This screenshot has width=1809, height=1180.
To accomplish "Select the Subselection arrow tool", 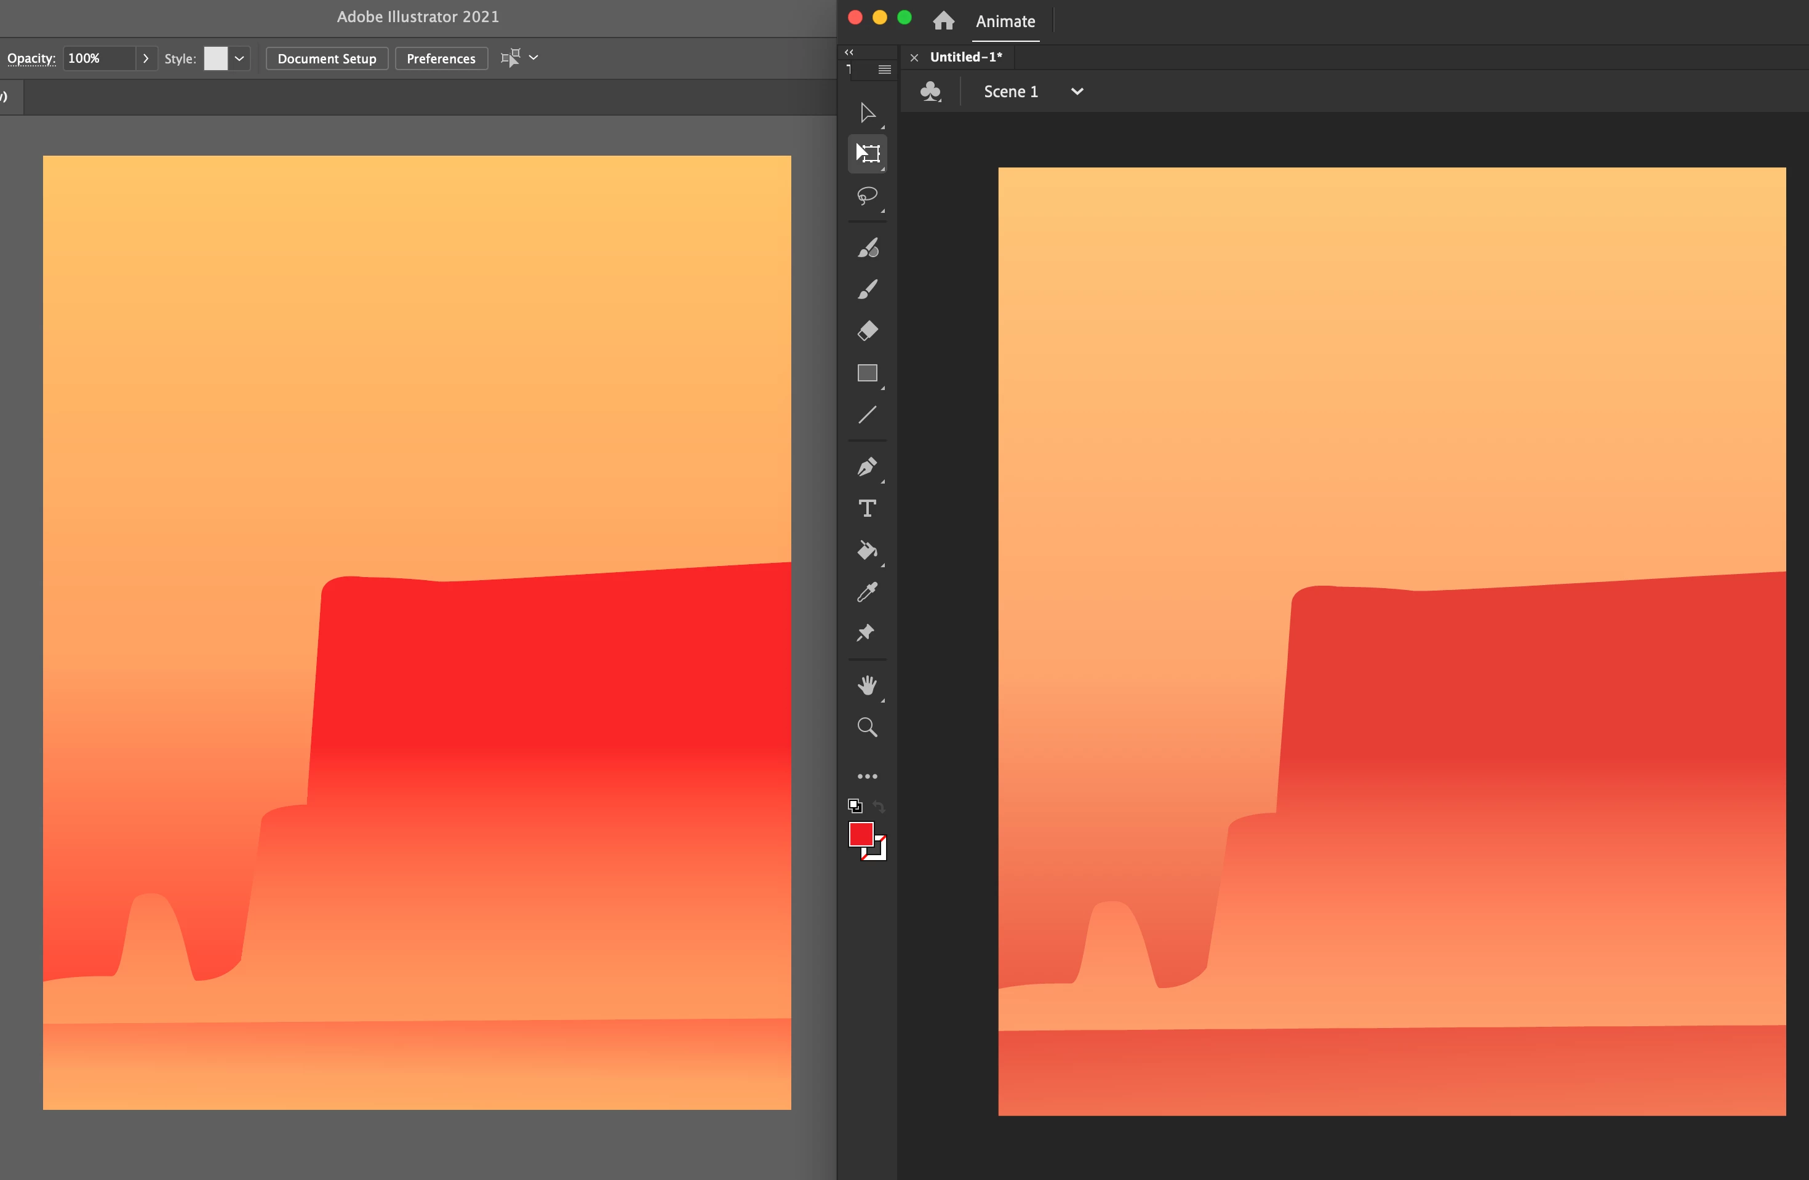I will click(x=866, y=113).
